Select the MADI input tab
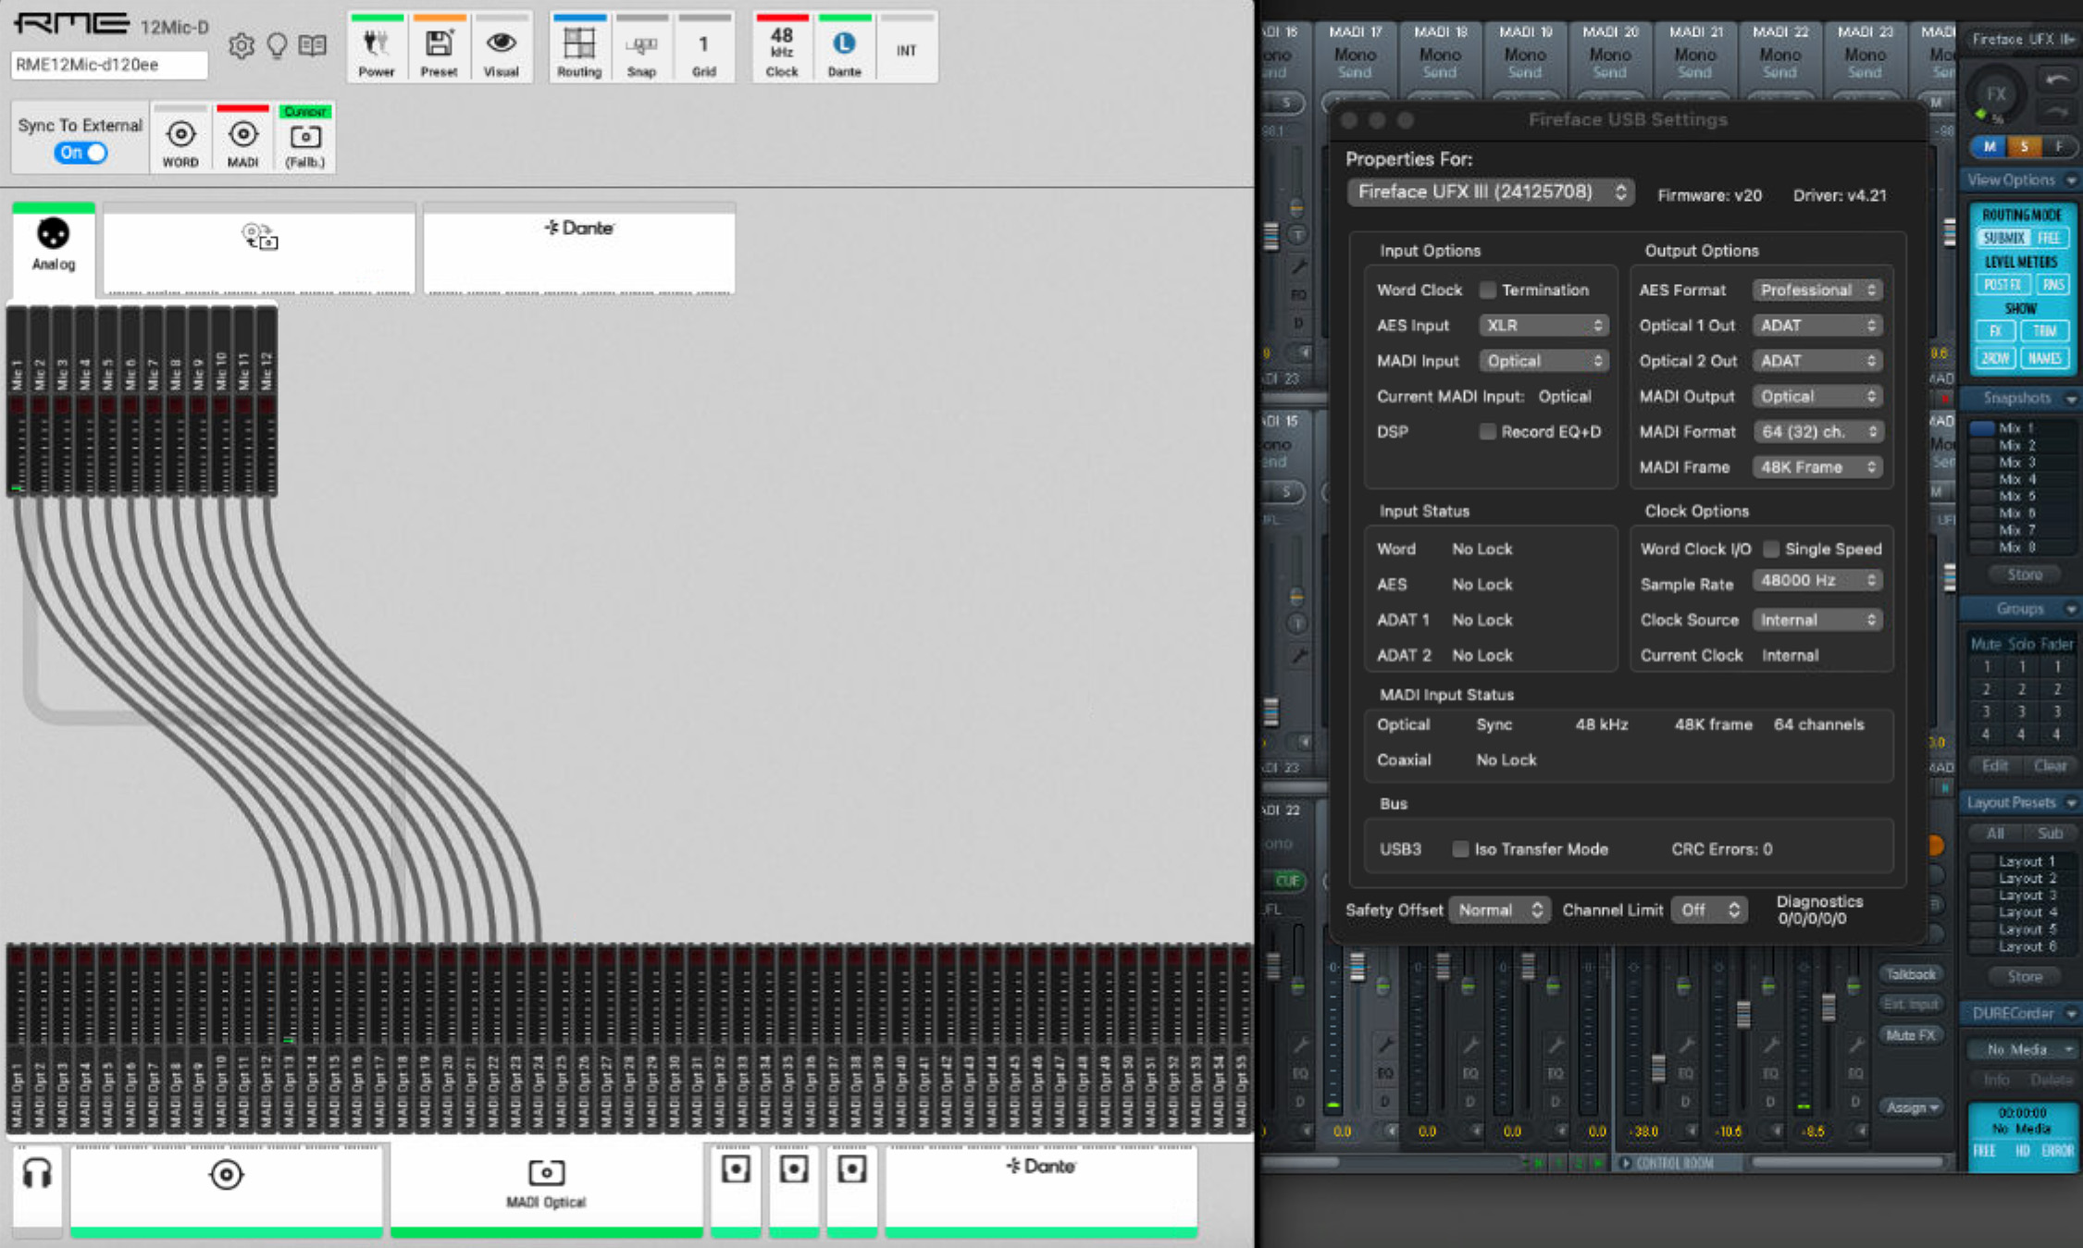 point(259,248)
